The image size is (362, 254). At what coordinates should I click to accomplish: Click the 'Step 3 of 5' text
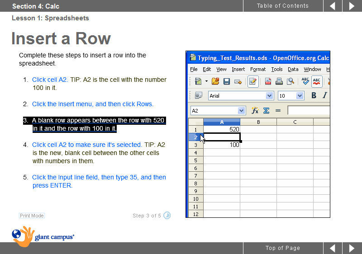(147, 216)
